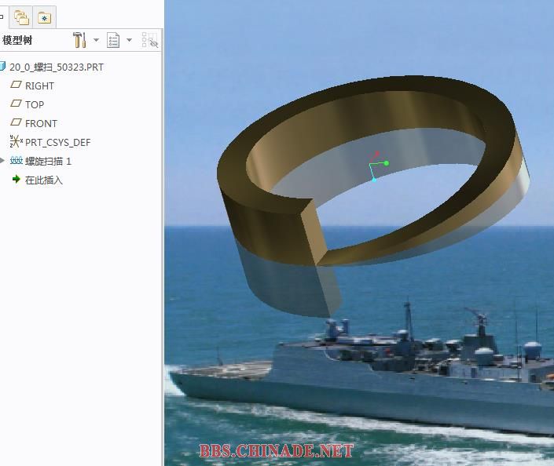Switch to the folder browser tab
554x466 pixels.
point(21,17)
